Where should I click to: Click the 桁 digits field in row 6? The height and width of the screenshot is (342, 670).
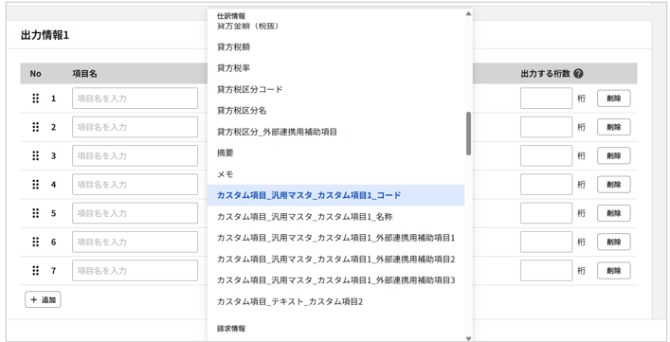click(x=546, y=242)
